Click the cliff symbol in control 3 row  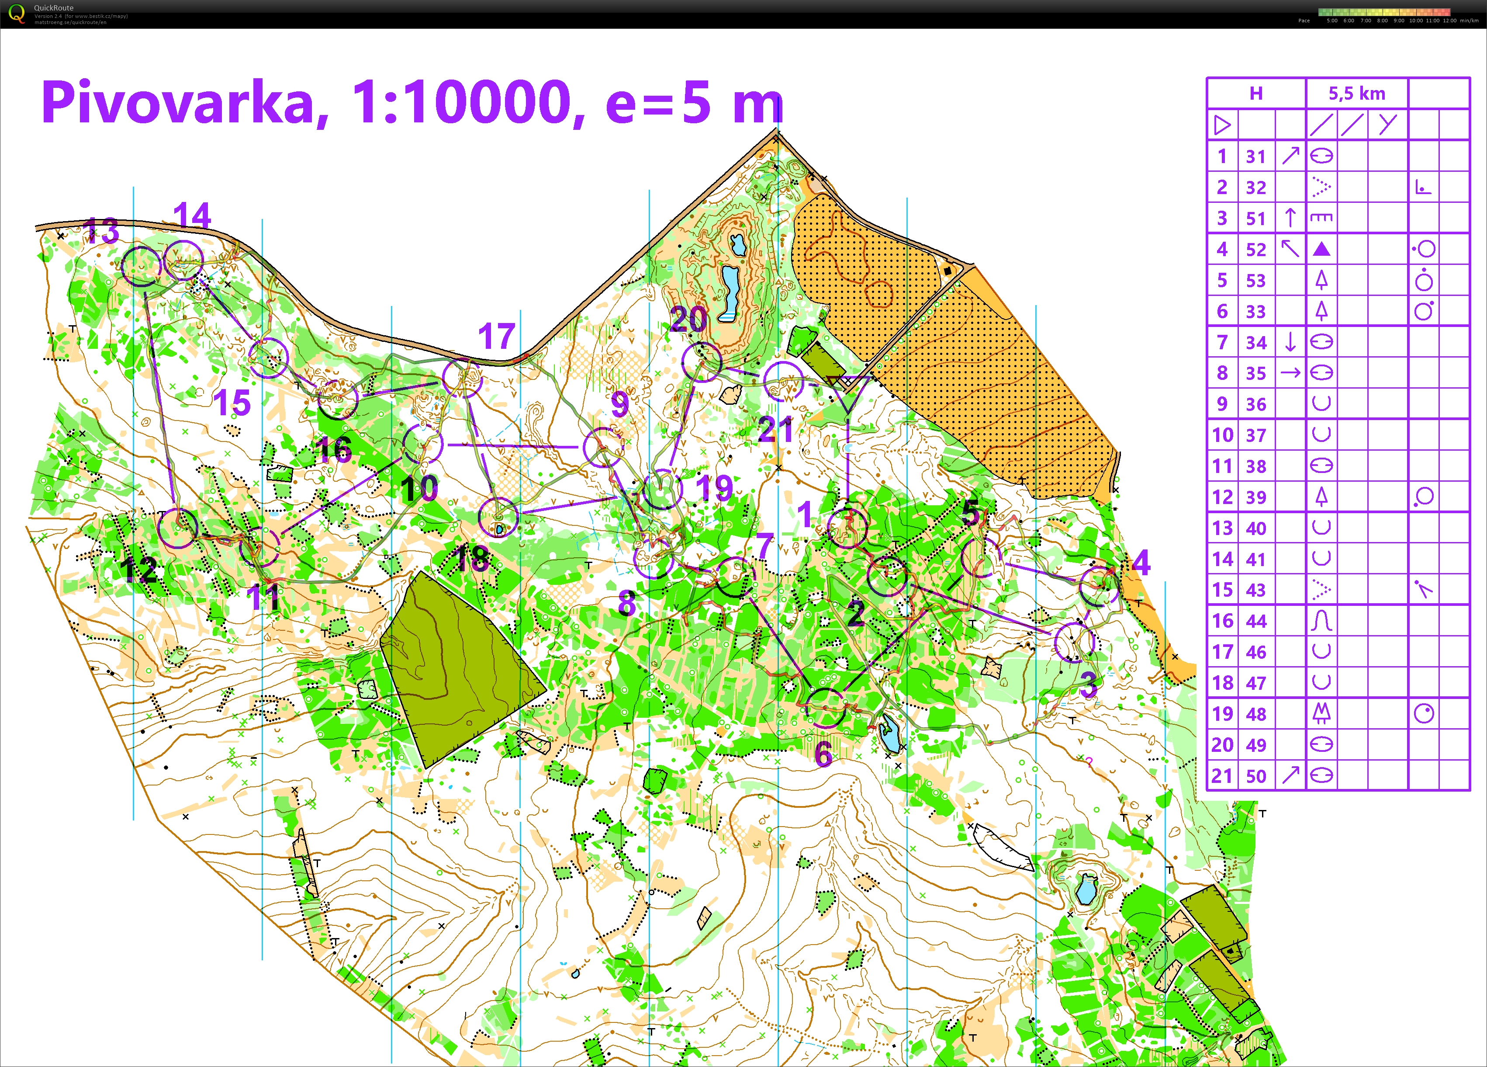click(1321, 218)
